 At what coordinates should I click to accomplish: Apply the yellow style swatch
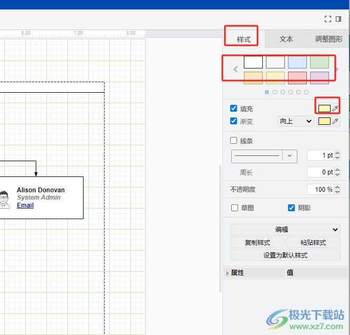[x=275, y=78]
